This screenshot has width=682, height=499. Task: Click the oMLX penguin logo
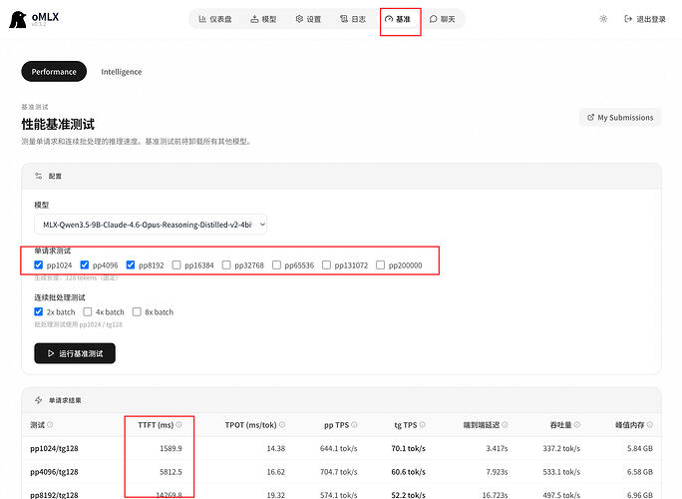pyautogui.click(x=17, y=20)
